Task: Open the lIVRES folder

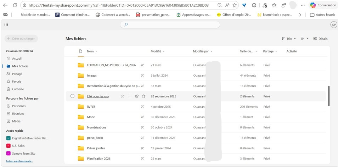Action: pos(91,107)
